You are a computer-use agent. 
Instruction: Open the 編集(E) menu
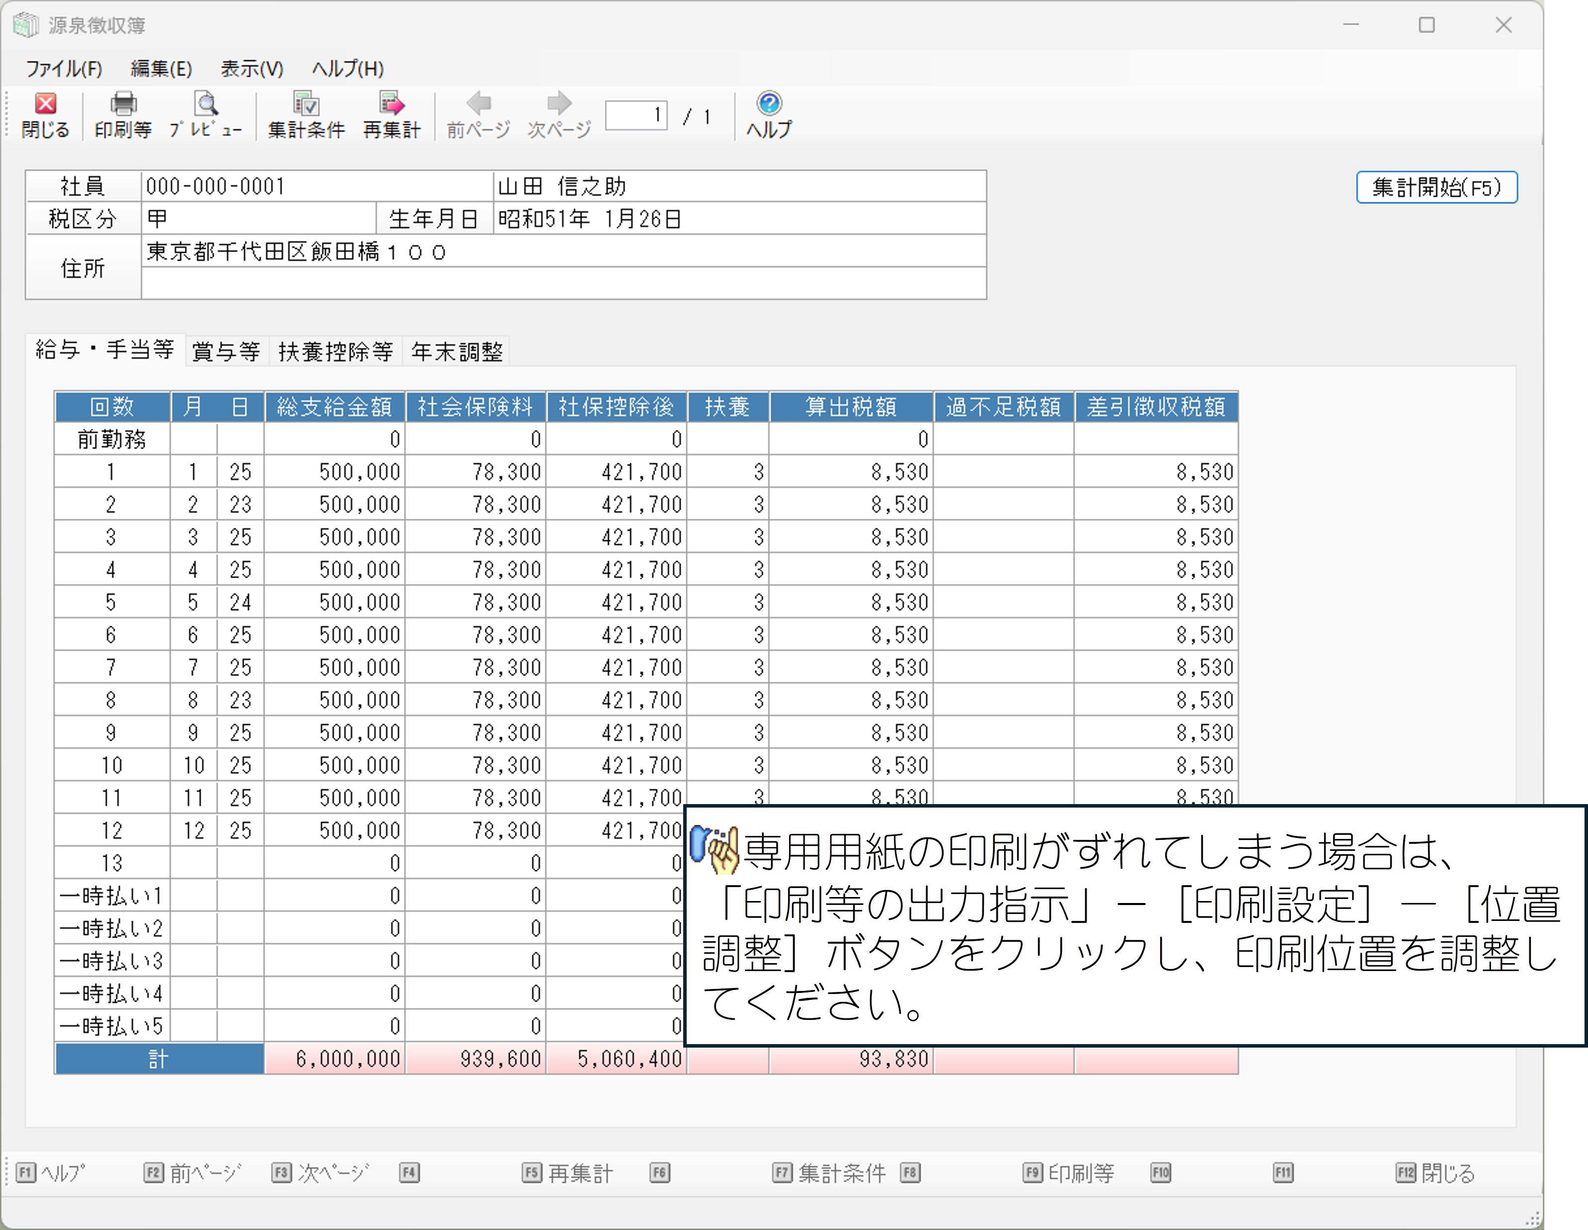click(160, 69)
